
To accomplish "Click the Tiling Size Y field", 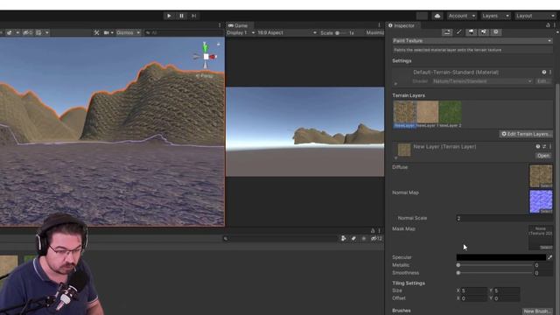I will tap(507, 290).
